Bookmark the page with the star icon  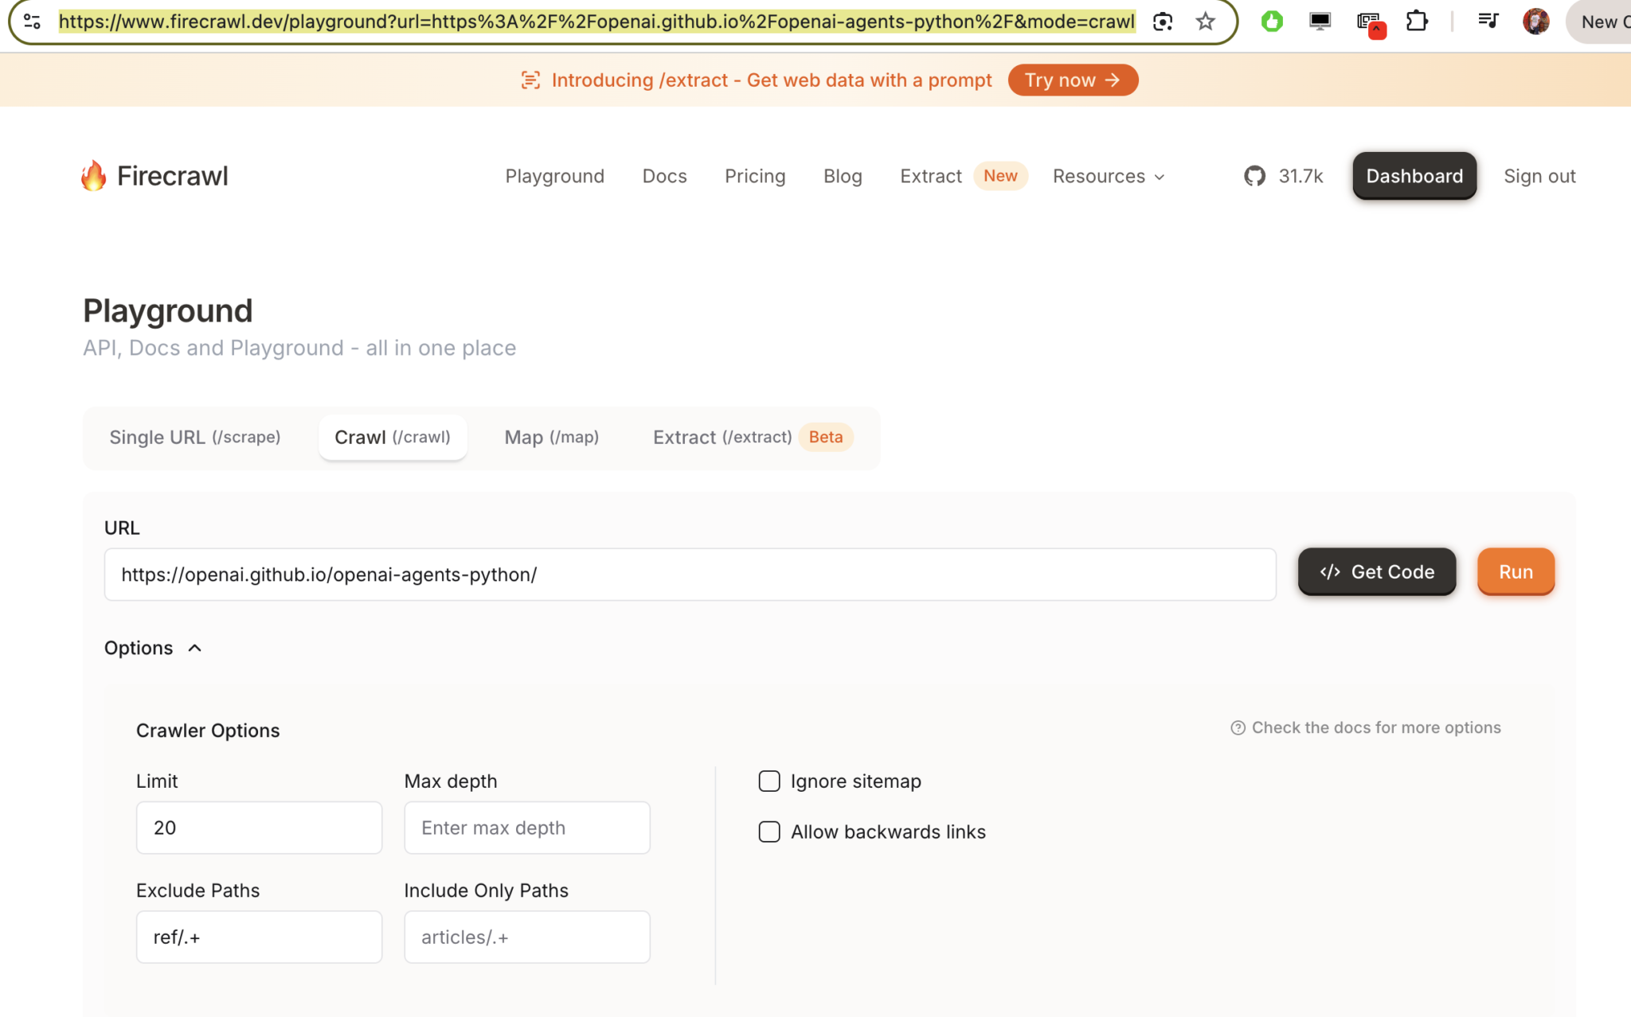(1206, 21)
